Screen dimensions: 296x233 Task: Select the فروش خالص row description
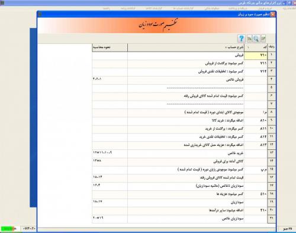coord(186,80)
